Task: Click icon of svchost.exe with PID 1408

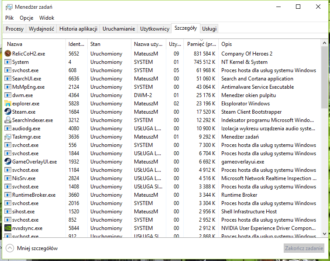Action: coord(8,187)
